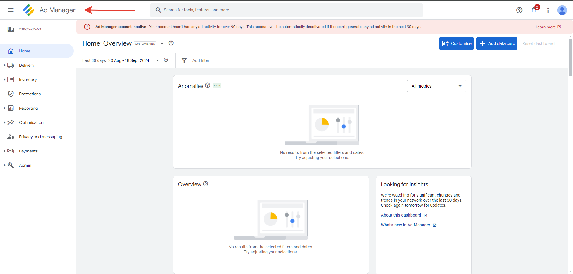Click the Privacy and messaging icon
Screen dimensions: 573x274
[x=11, y=137]
